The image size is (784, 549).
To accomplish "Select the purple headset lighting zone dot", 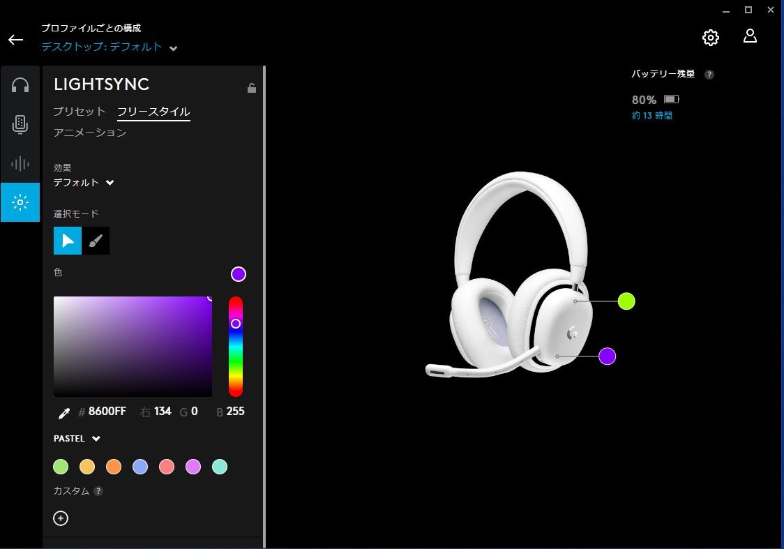I will coord(607,356).
